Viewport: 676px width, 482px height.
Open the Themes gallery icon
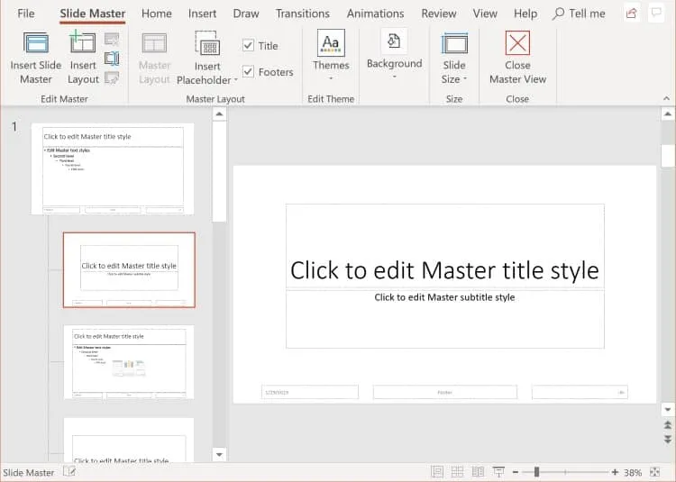331,42
